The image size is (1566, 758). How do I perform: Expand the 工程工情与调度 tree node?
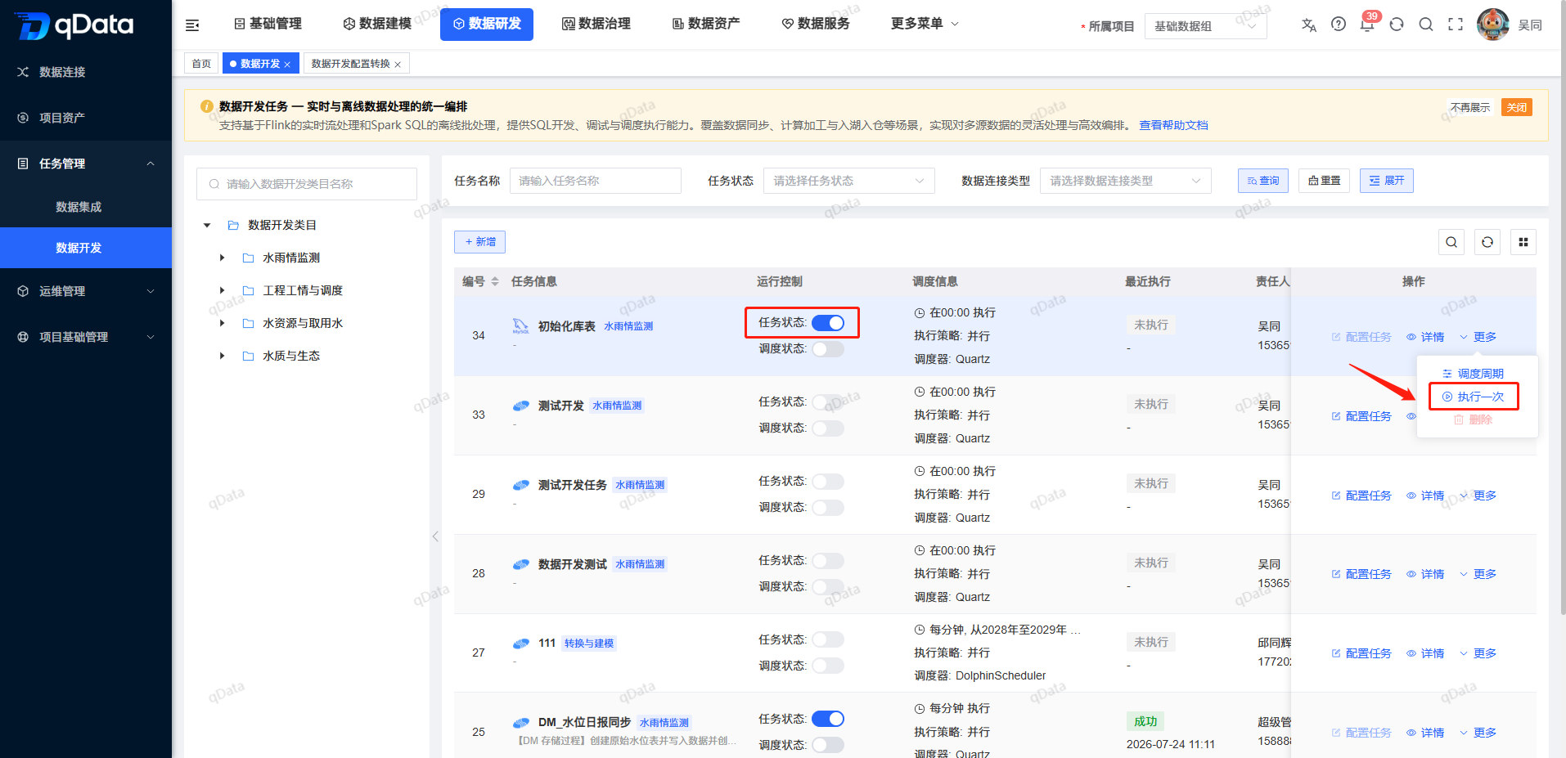[x=222, y=290]
